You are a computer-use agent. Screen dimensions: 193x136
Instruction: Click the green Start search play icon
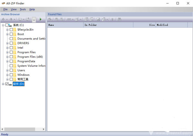[x=41, y=19]
